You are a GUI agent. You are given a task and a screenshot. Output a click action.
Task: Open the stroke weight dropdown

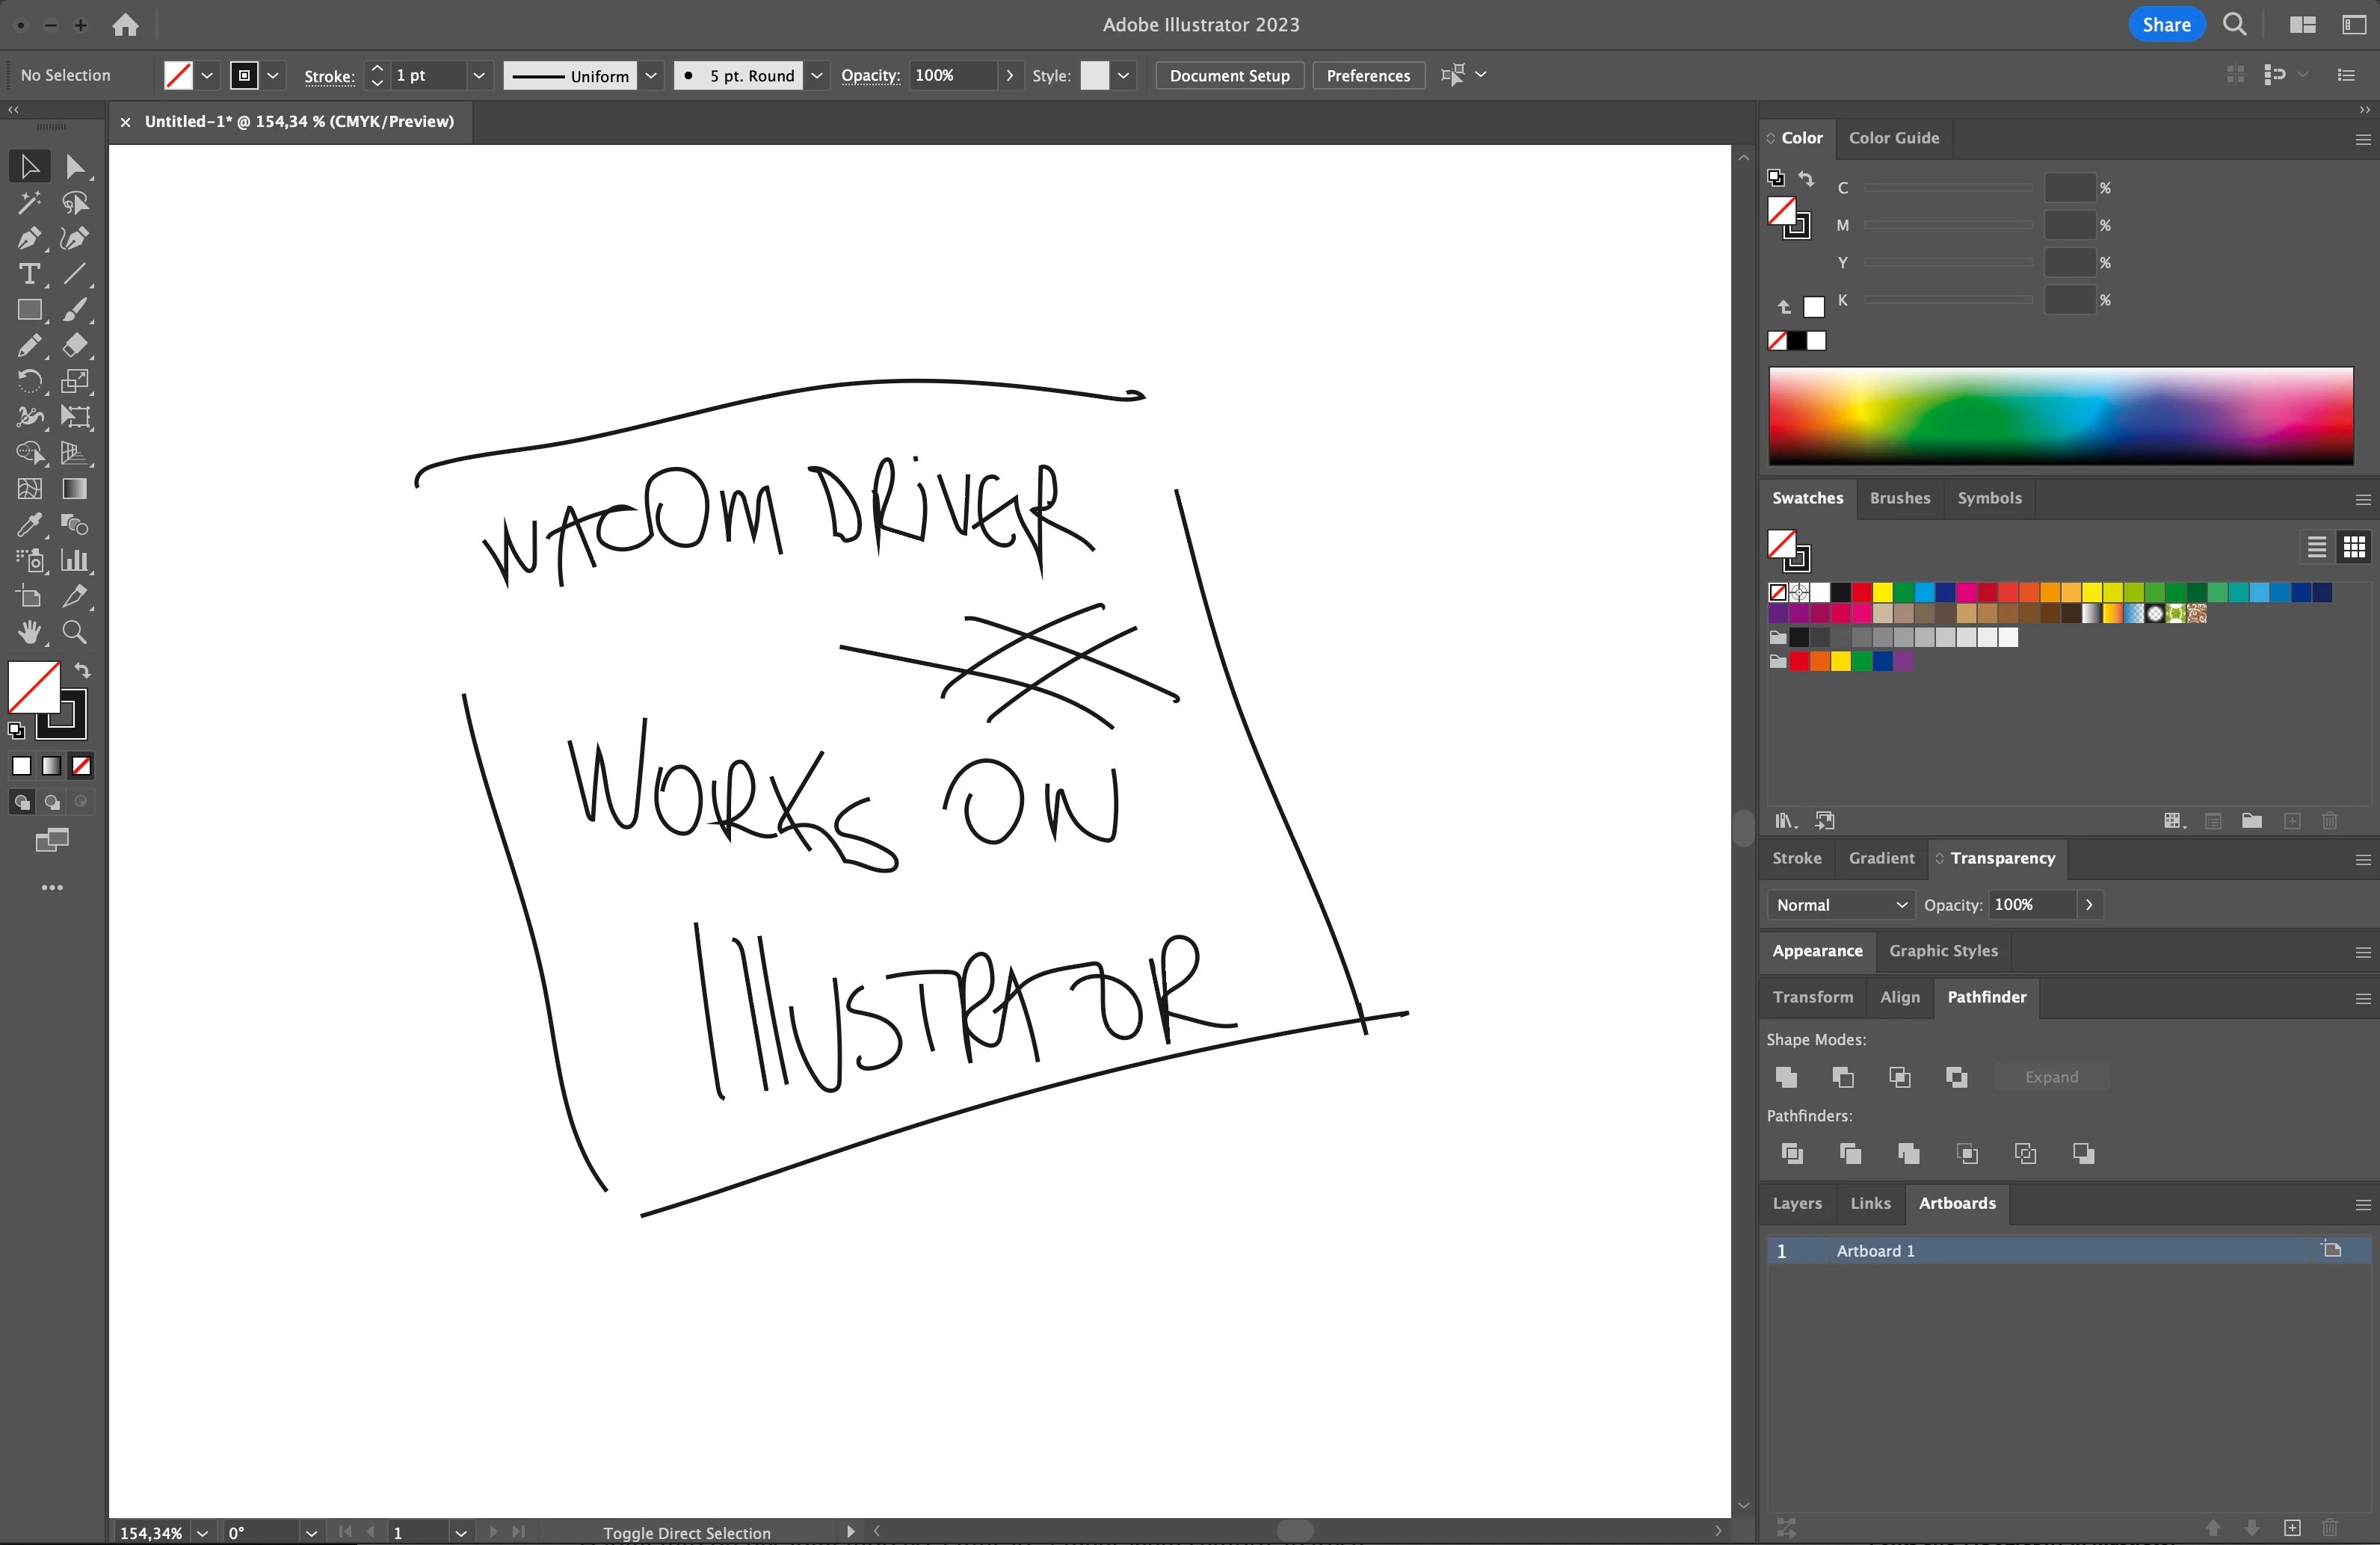479,75
